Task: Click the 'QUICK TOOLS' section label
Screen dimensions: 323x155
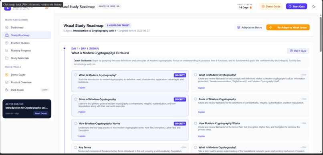Action: click(x=13, y=67)
